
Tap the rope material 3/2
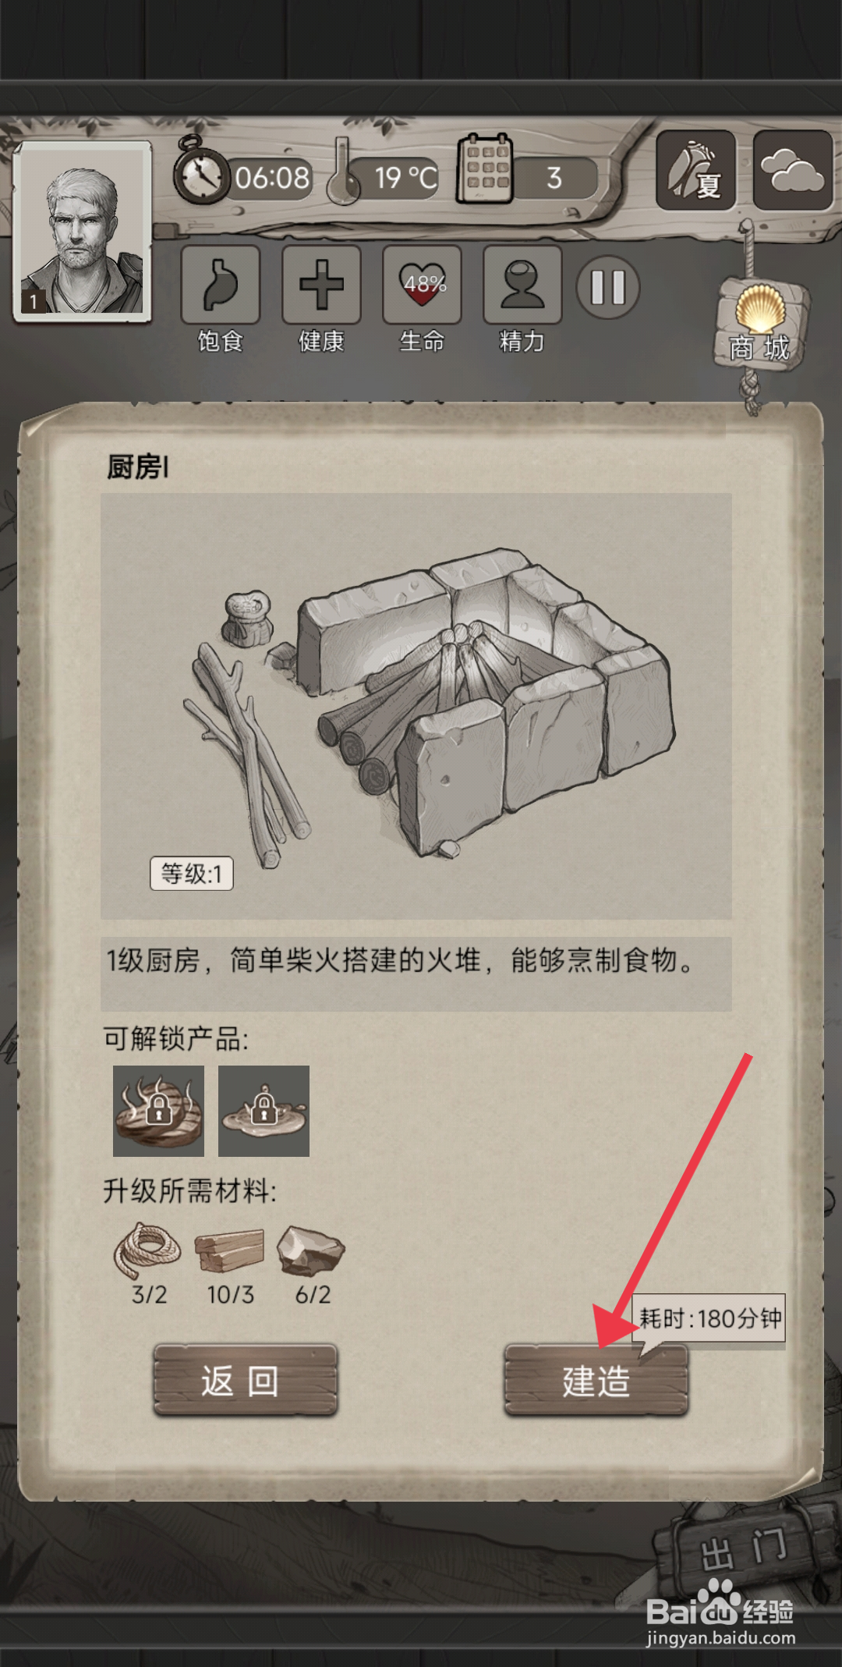[x=148, y=1264]
